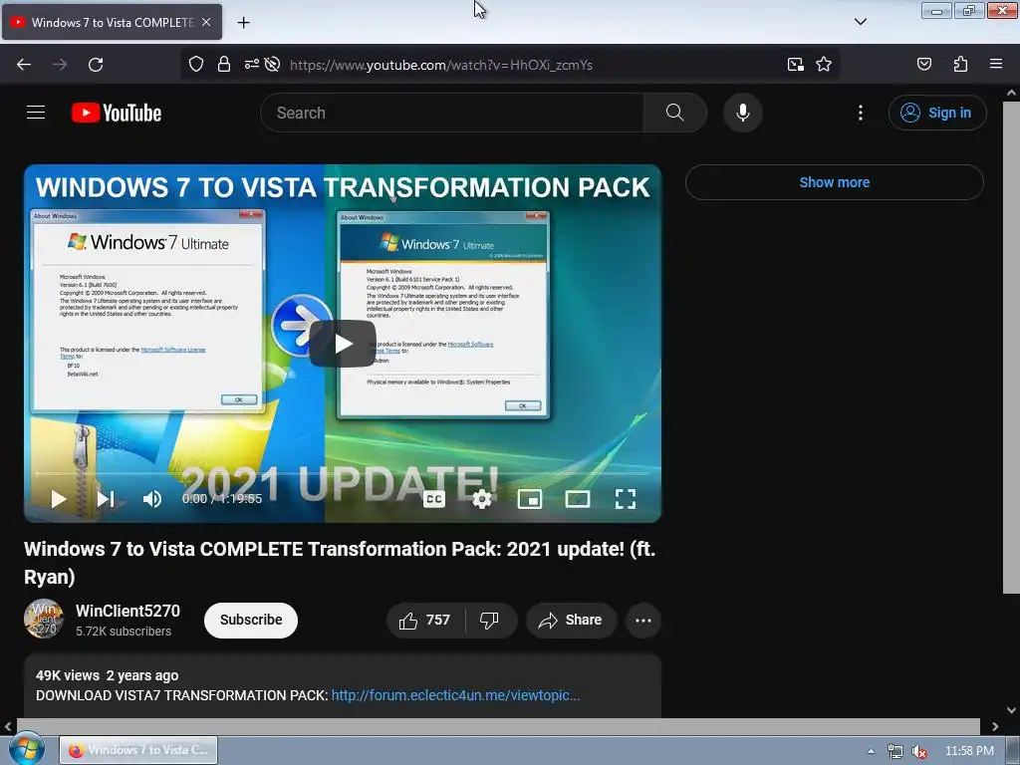Focus the YouTube search field
Viewport: 1020px width, 765px height.
(452, 113)
